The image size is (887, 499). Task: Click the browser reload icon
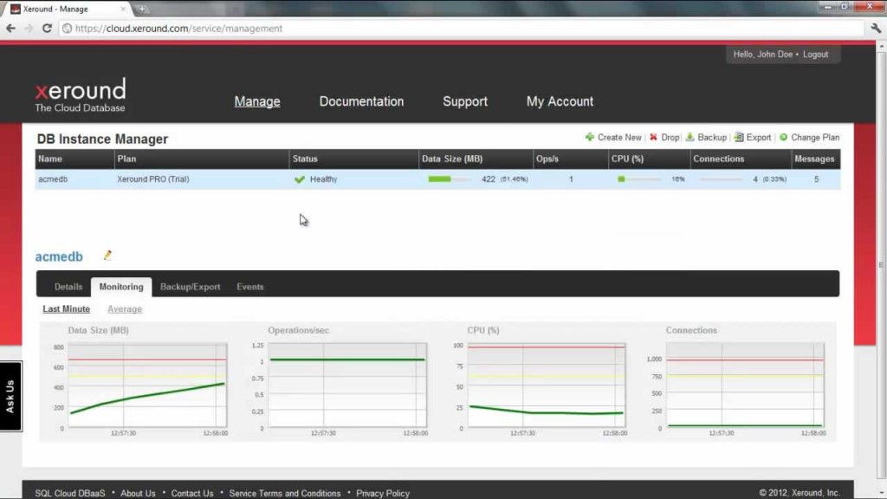point(47,28)
